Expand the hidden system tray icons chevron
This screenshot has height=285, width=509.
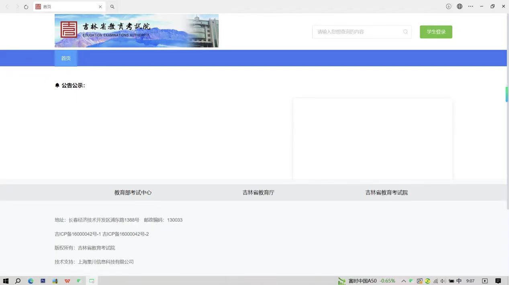403,281
